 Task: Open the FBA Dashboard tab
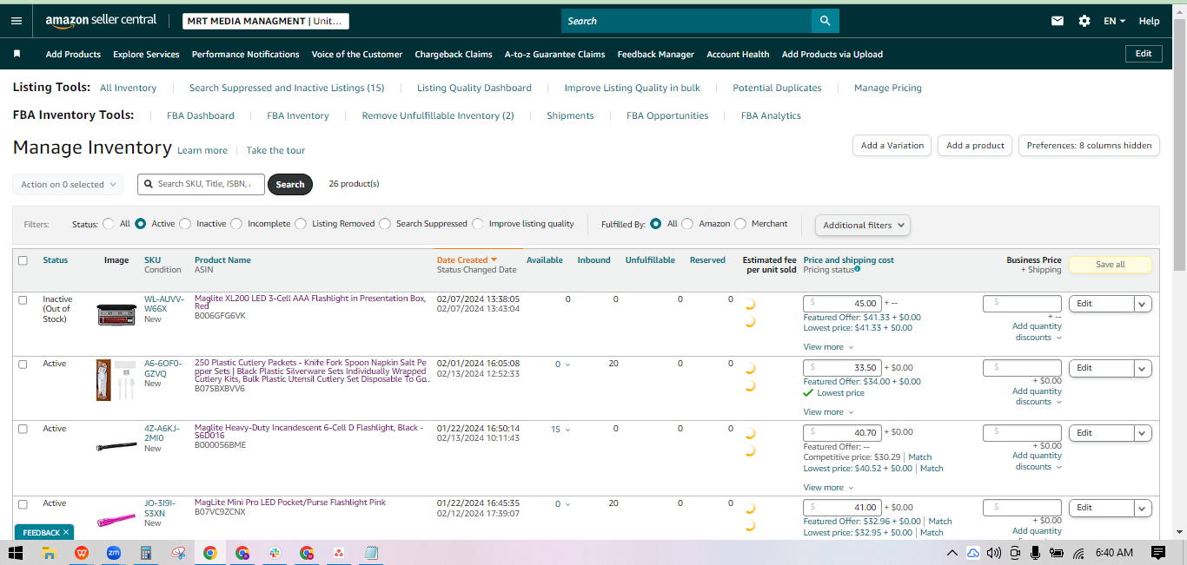pyautogui.click(x=201, y=115)
